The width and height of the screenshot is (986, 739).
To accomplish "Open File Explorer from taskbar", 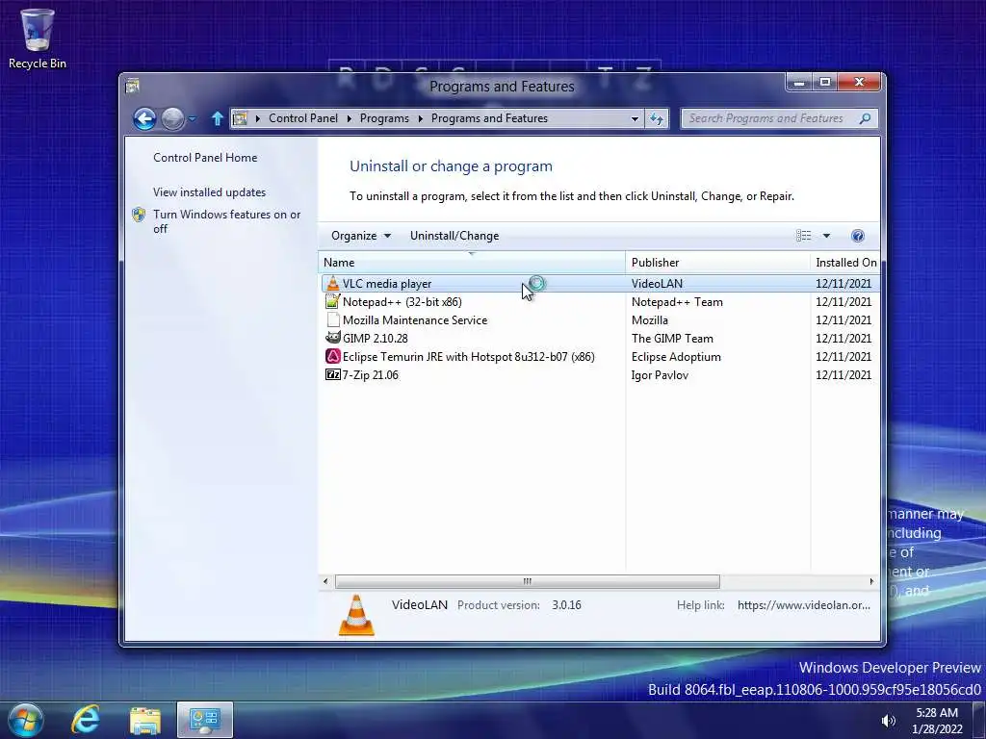I will (x=145, y=720).
